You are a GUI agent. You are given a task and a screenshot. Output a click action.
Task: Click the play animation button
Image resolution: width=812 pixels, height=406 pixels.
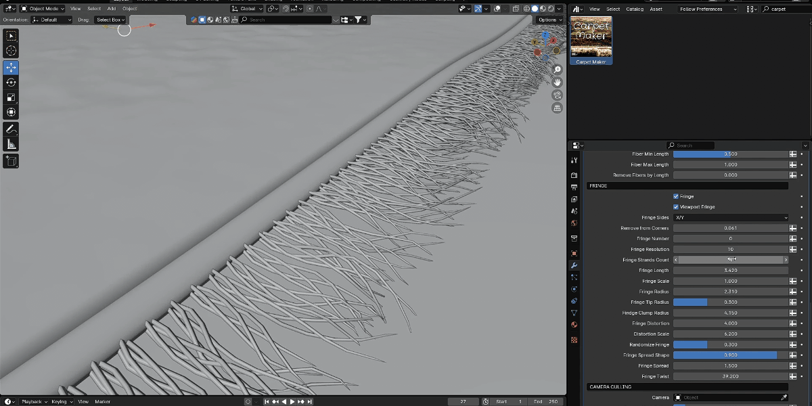[292, 402]
